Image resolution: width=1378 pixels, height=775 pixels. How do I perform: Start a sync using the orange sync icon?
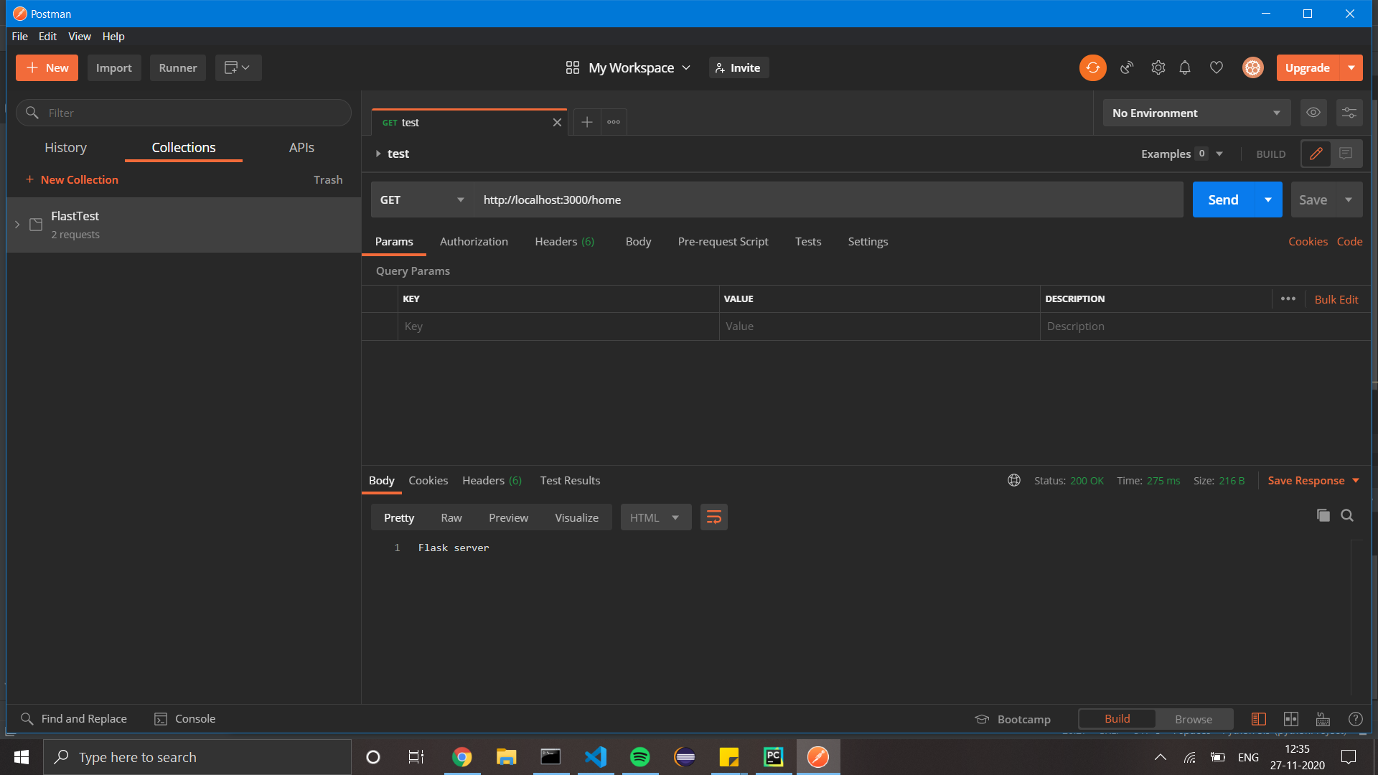[x=1092, y=67]
